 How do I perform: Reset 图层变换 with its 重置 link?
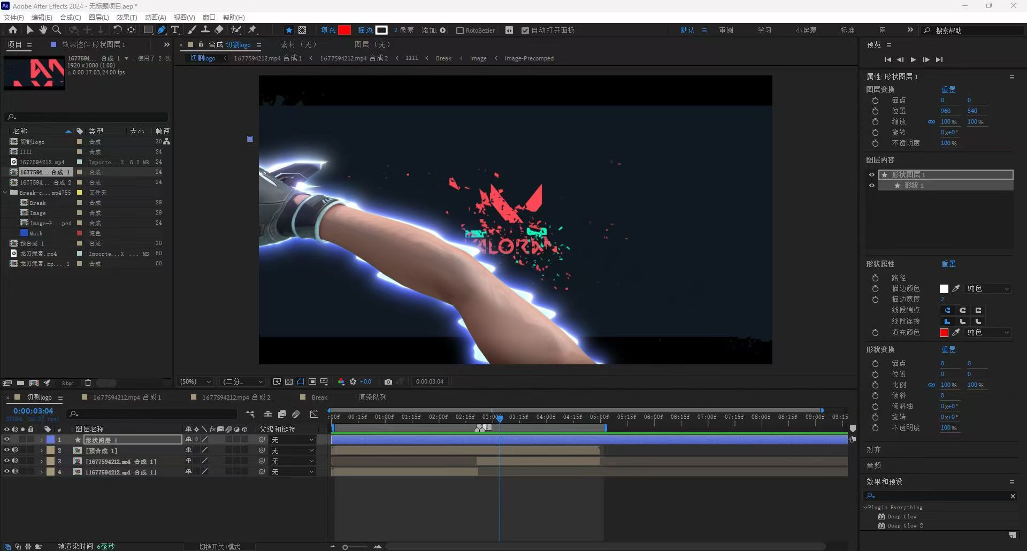tap(948, 90)
